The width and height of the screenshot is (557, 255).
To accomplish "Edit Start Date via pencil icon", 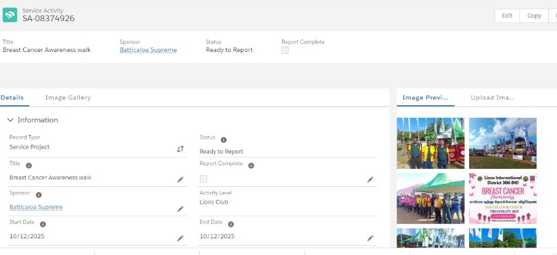I will [x=181, y=238].
